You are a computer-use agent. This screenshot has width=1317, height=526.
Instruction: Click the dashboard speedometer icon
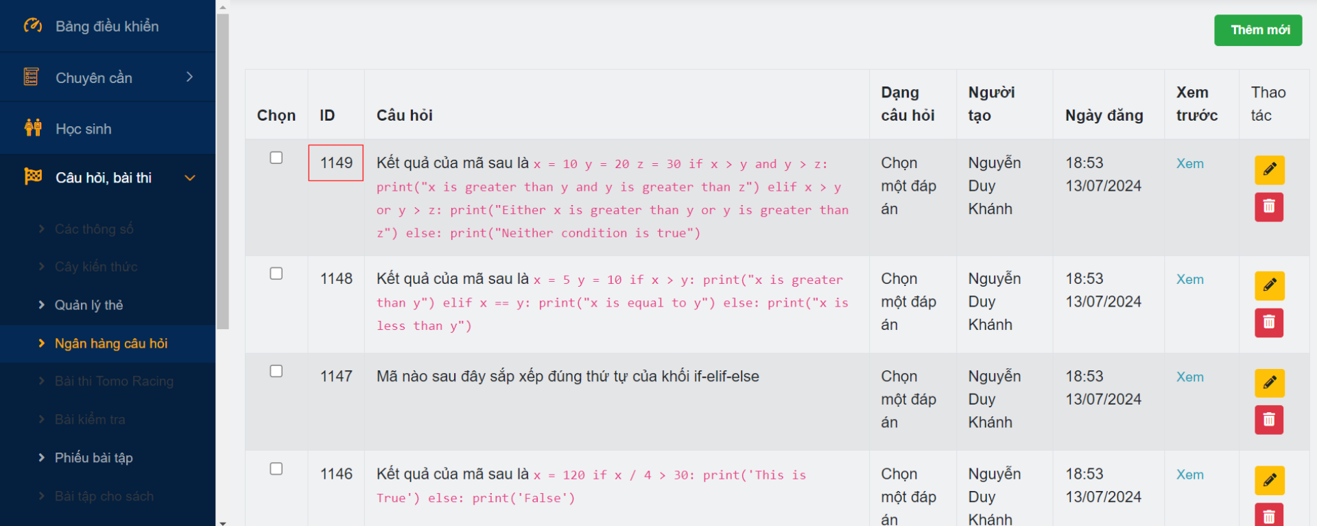(x=32, y=26)
